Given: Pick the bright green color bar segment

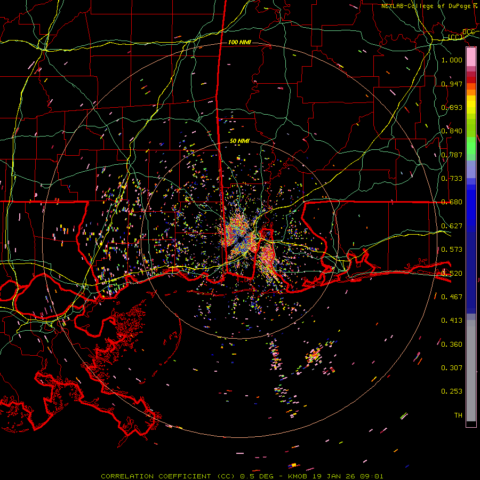Looking at the screenshot, I should tap(471, 146).
